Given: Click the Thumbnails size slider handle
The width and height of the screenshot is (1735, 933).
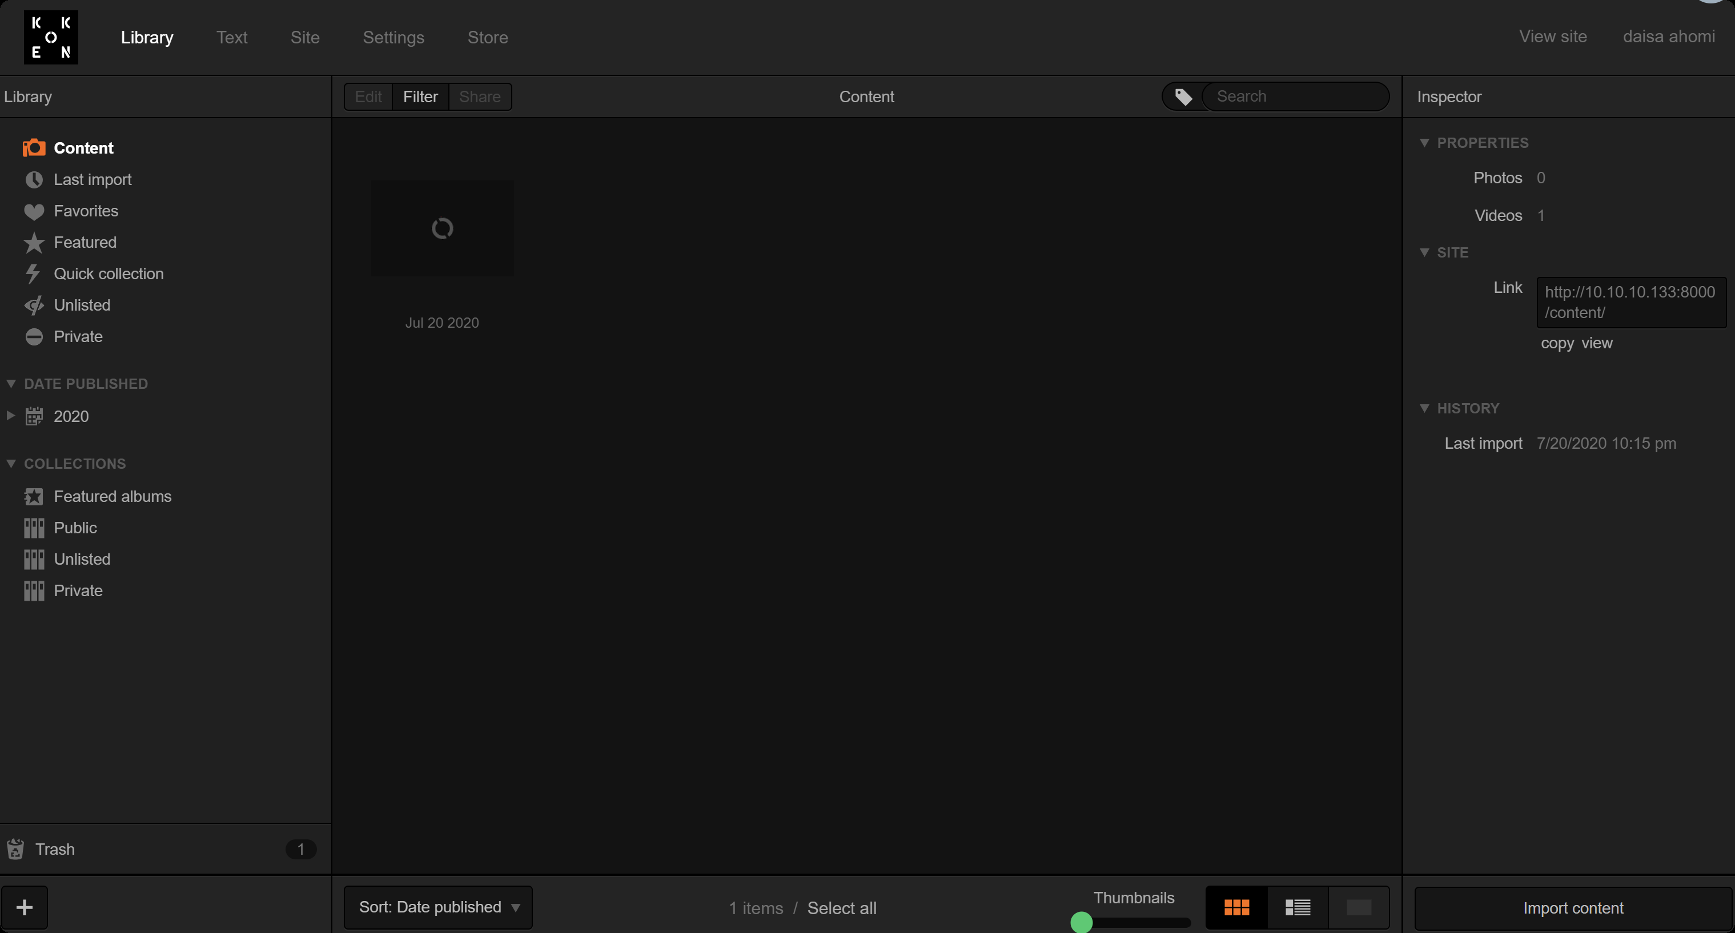Looking at the screenshot, I should point(1081,922).
